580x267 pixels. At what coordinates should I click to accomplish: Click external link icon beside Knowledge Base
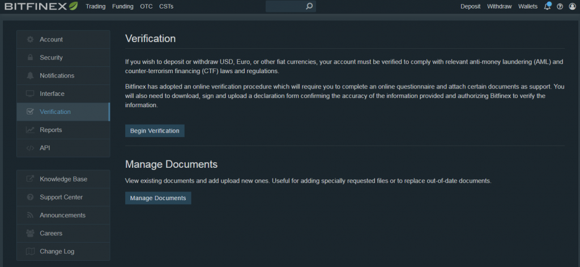click(x=31, y=179)
